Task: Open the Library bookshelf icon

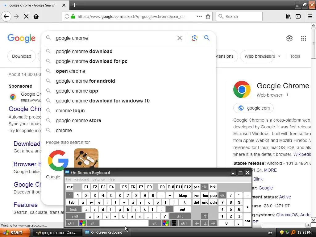Action: pyautogui.click(x=289, y=16)
